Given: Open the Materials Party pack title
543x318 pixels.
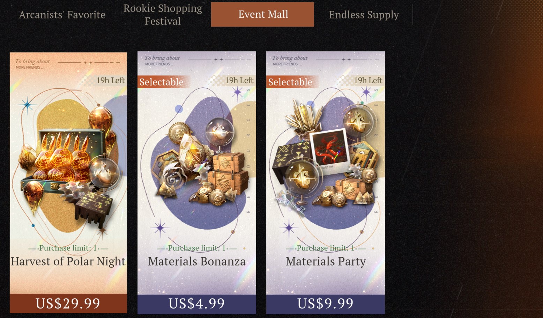Looking at the screenshot, I should [x=326, y=261].
